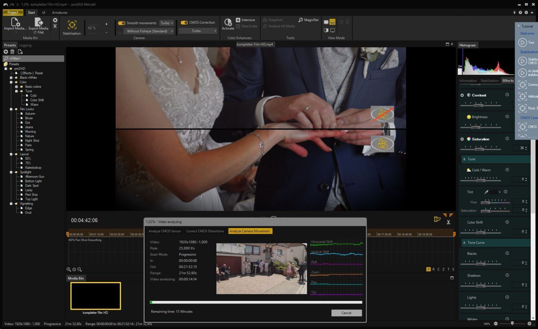Disable the Saturation effect toggle
Image resolution: width=538 pixels, height=329 pixels.
[x=462, y=139]
